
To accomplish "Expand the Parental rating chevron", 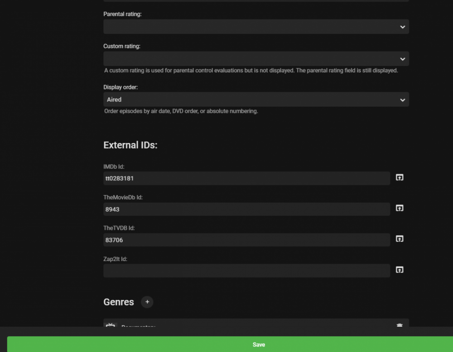I will pyautogui.click(x=402, y=27).
